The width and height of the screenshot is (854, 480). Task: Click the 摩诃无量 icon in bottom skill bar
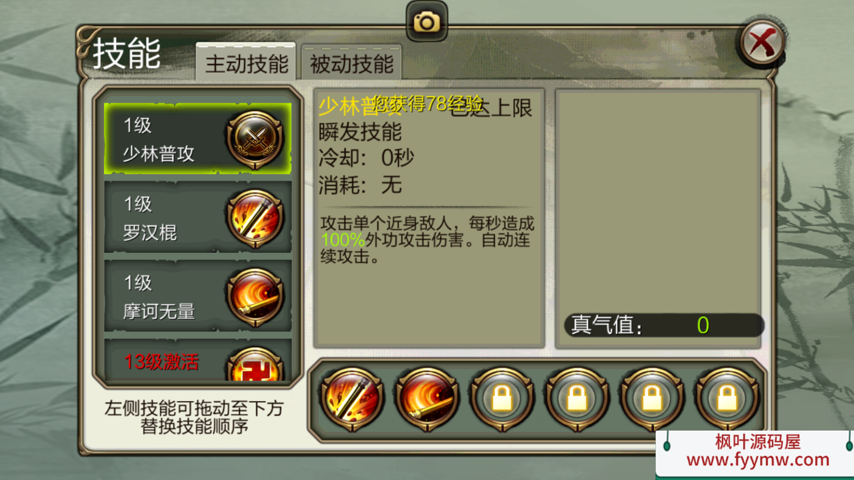click(427, 399)
